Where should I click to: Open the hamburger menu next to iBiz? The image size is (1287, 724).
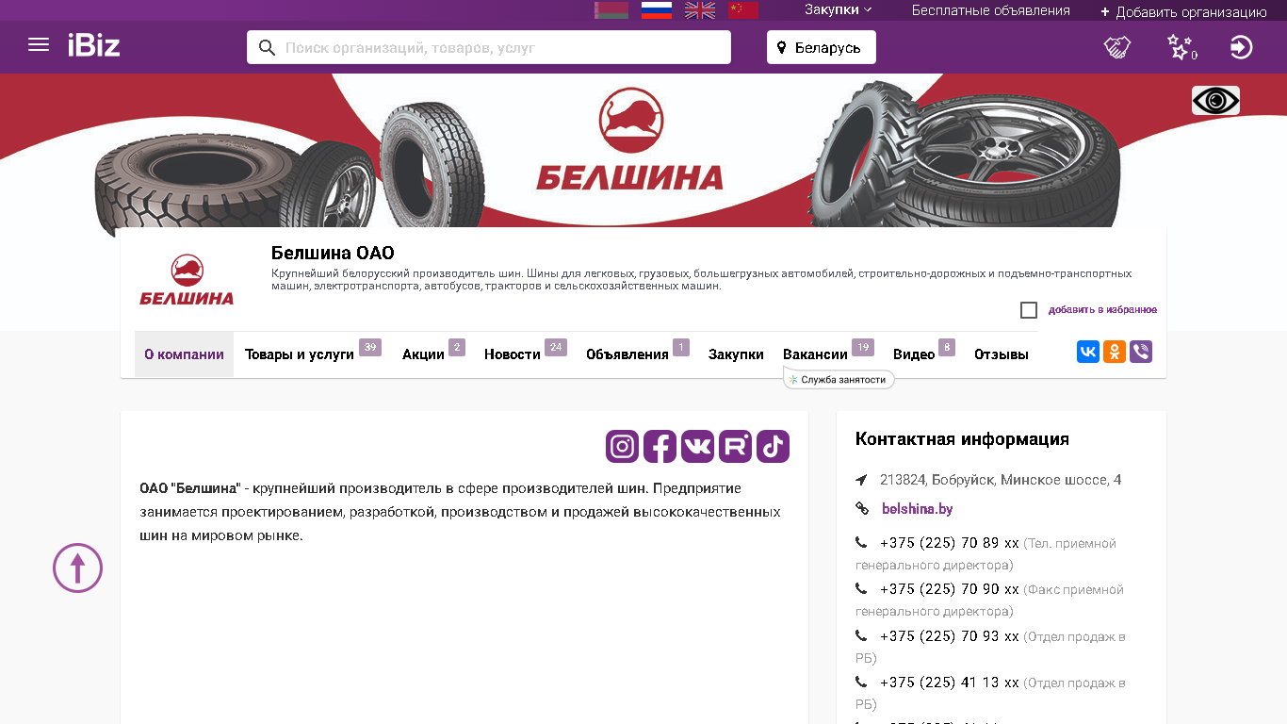tap(39, 44)
